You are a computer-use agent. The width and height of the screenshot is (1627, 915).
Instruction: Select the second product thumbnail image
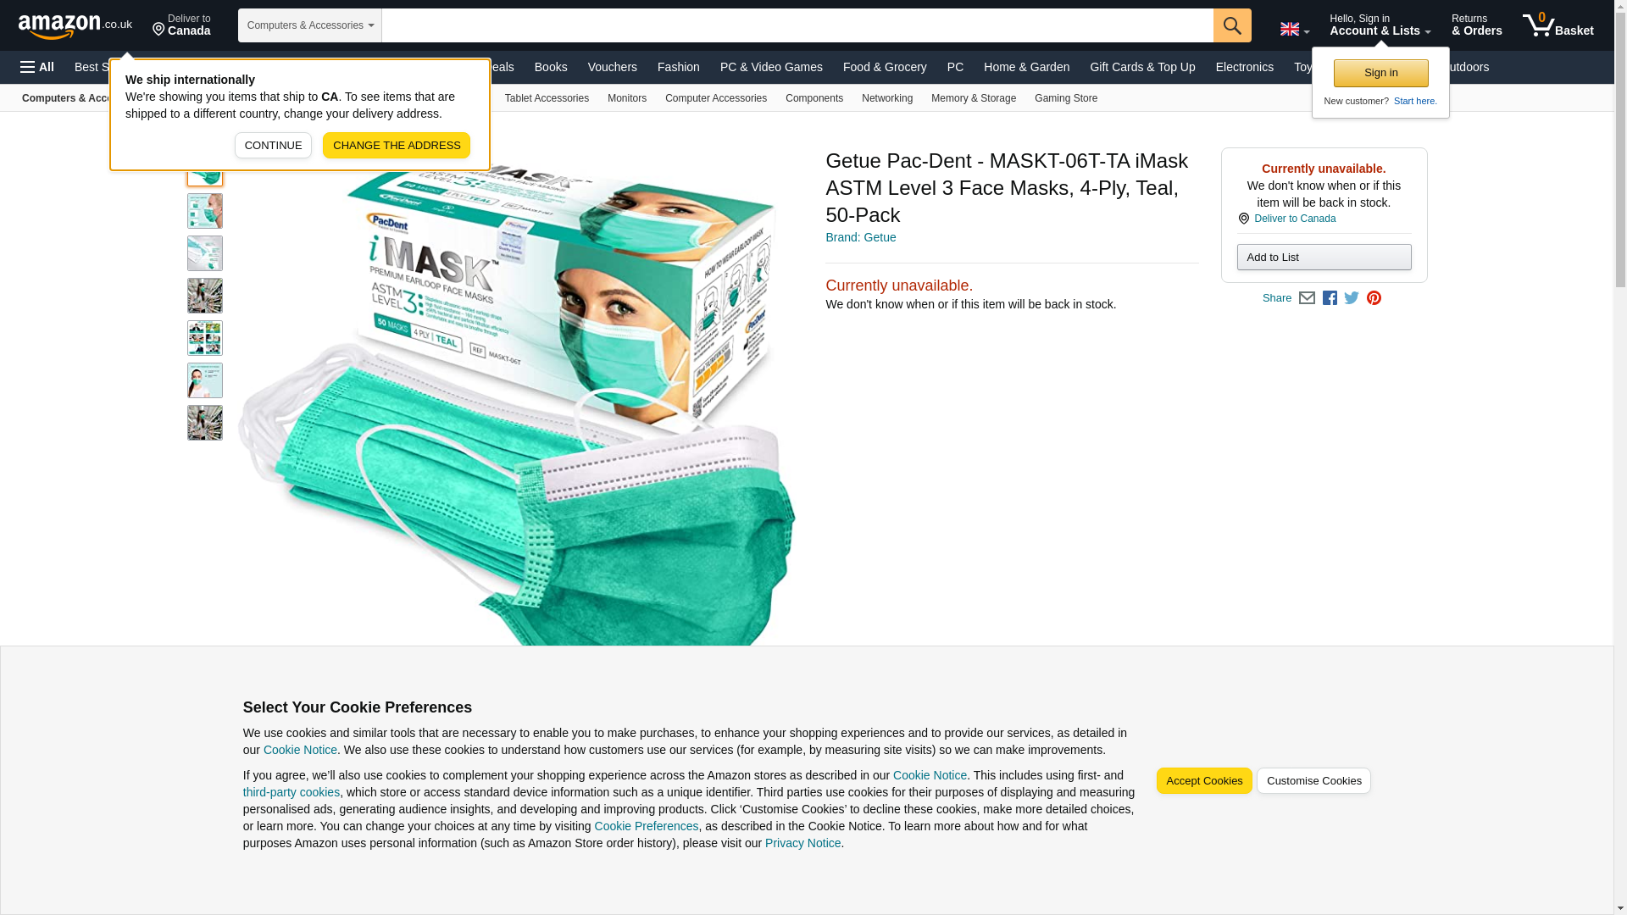click(205, 211)
